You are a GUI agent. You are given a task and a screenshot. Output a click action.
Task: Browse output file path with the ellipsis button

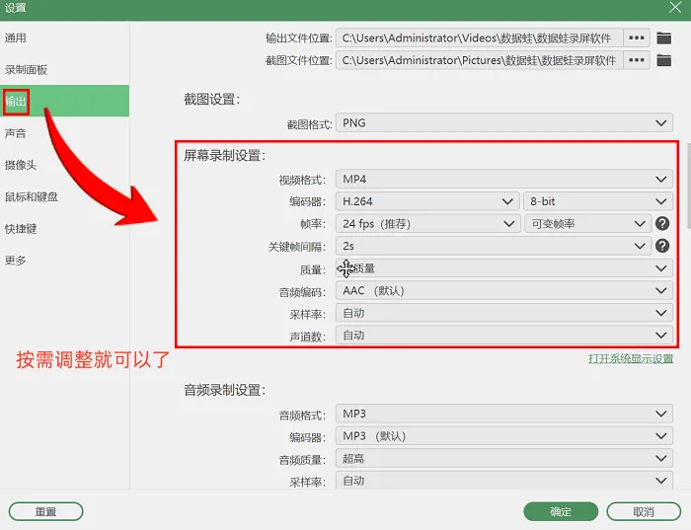click(x=637, y=38)
